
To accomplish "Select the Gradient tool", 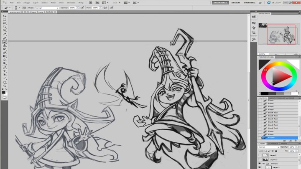I will 5,56.
